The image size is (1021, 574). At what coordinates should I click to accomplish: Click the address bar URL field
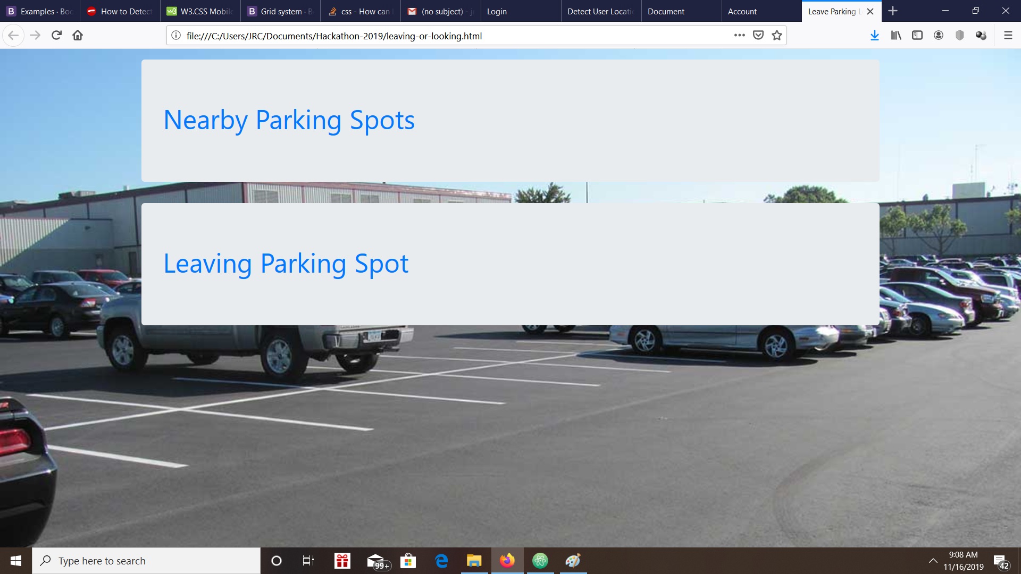point(457,36)
